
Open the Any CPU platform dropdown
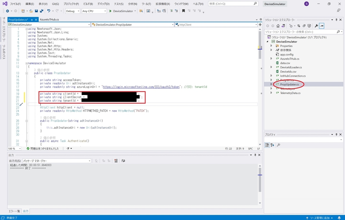pos(105,11)
